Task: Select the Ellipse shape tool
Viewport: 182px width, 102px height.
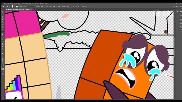Action: pyautogui.click(x=3, y=56)
